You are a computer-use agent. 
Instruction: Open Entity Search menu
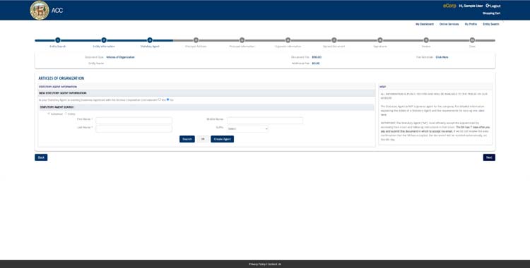pyautogui.click(x=491, y=24)
